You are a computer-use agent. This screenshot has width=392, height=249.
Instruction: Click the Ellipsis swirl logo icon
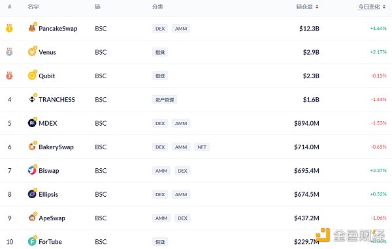(x=32, y=194)
